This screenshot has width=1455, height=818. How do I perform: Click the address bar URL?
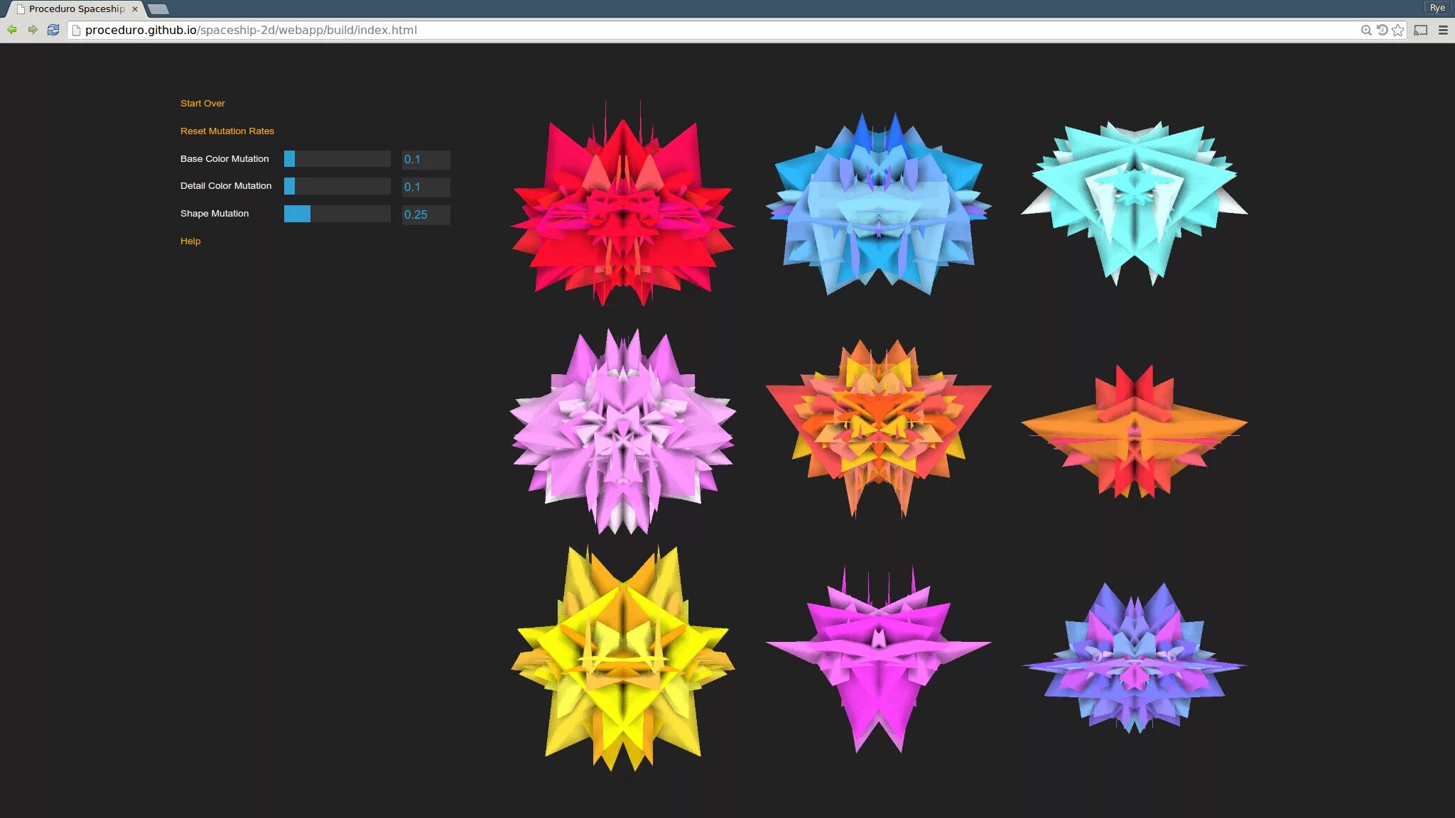[251, 30]
